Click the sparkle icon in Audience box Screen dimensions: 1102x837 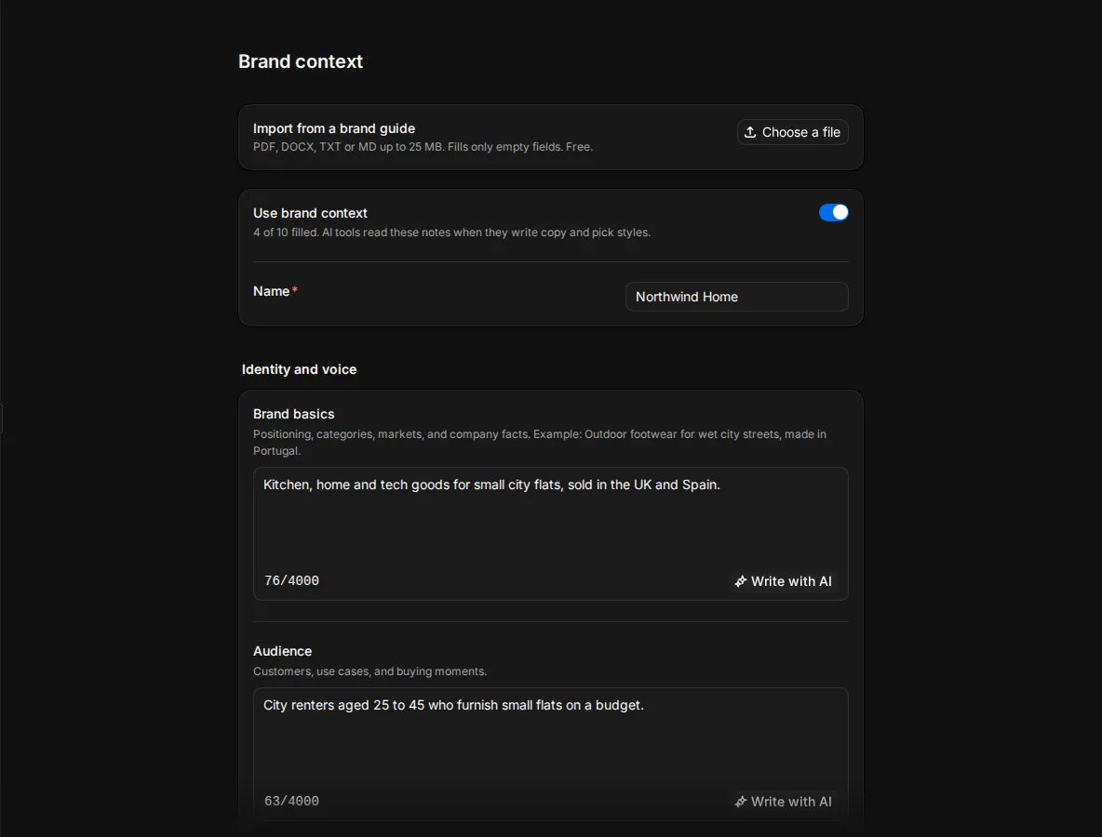741,802
